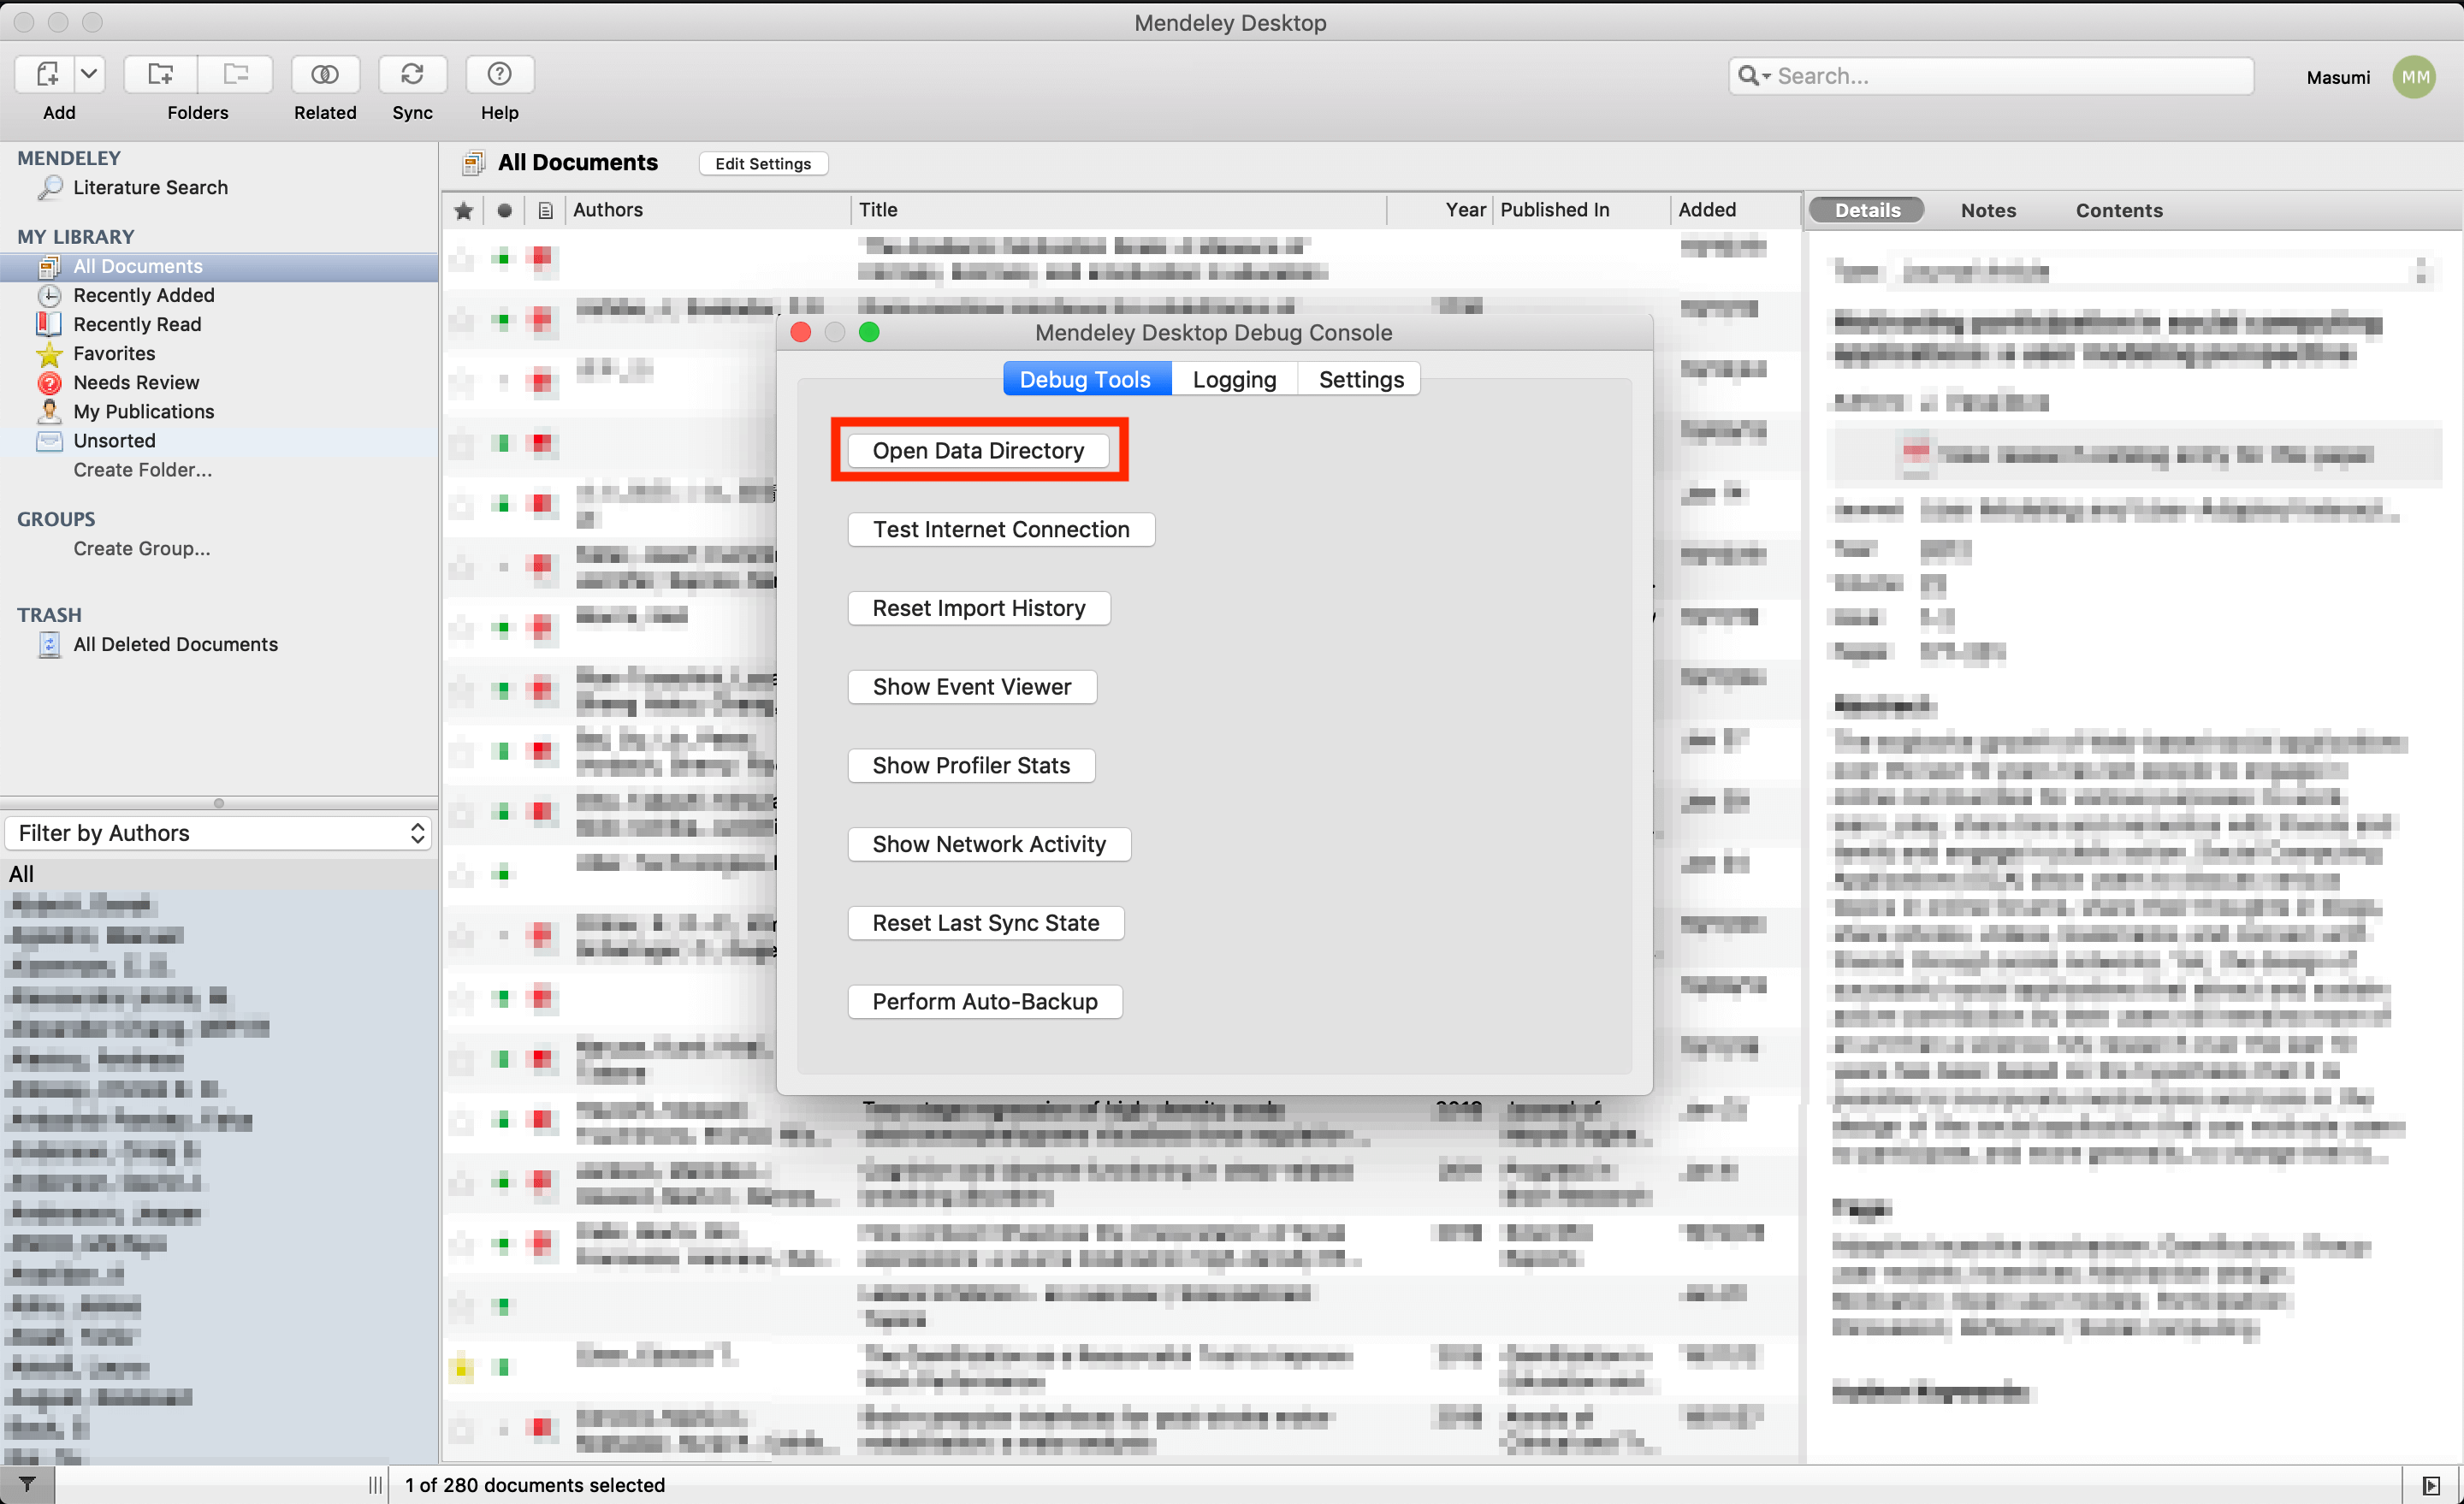Click the Show Event Viewer button
2464x1504 pixels.
coord(972,687)
